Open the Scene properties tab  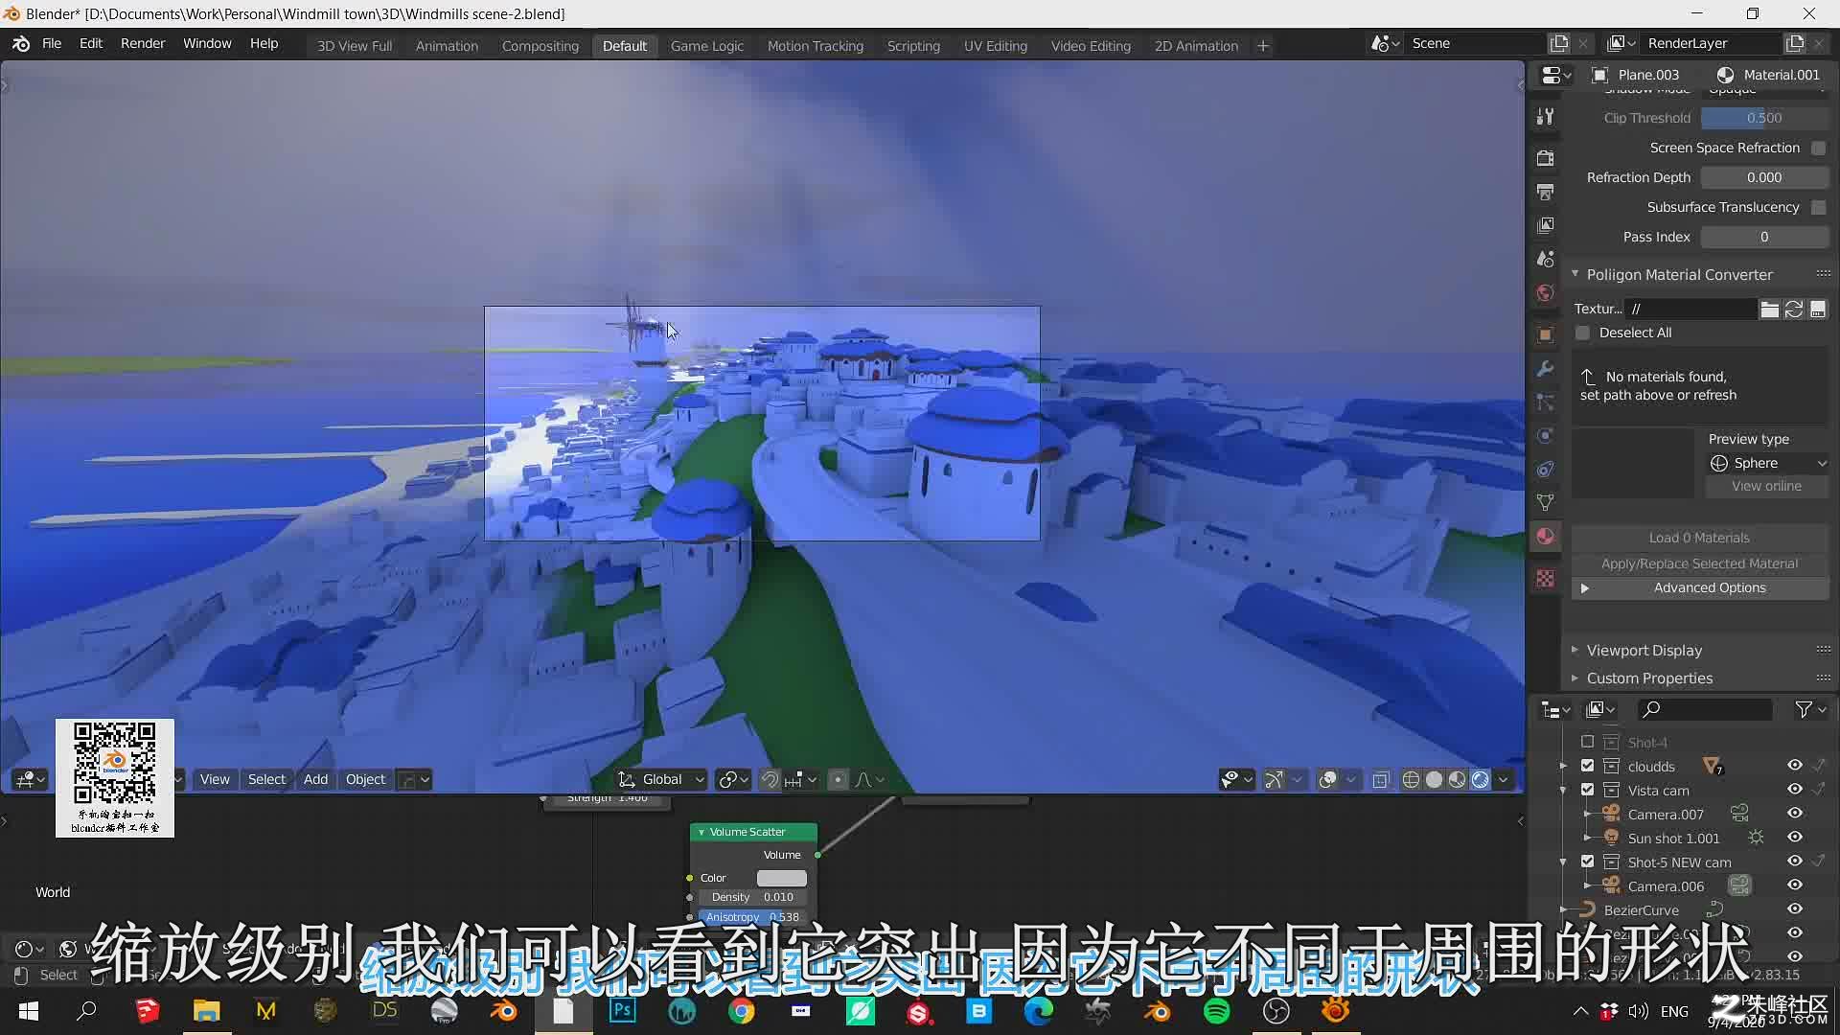click(x=1545, y=259)
